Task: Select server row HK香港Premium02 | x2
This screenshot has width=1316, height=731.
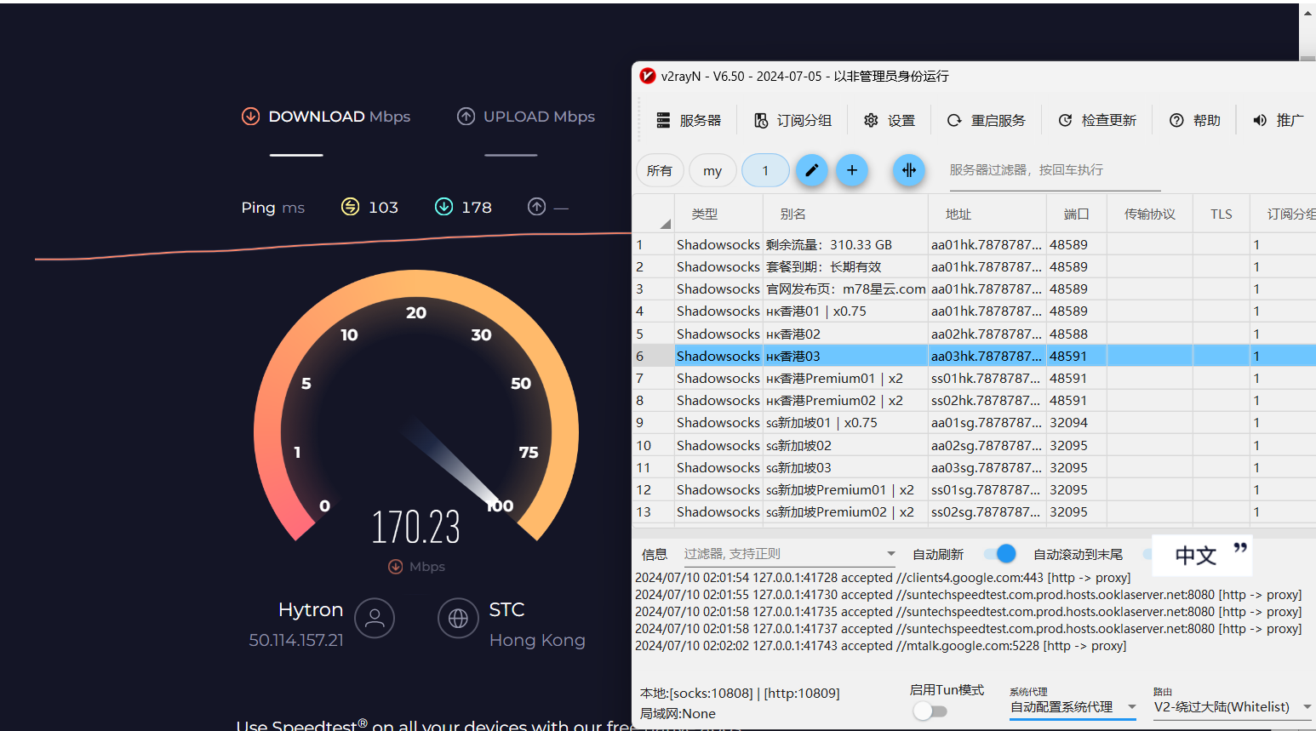Action: (974, 400)
